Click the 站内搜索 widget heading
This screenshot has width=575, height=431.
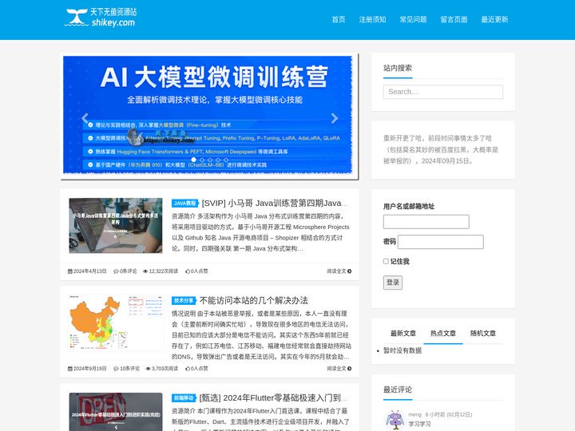coord(398,68)
